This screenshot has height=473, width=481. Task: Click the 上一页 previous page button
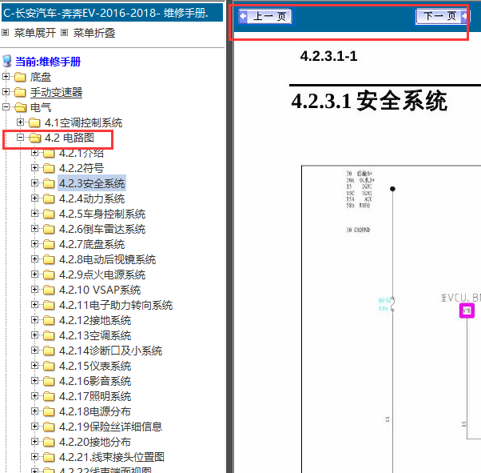[265, 16]
